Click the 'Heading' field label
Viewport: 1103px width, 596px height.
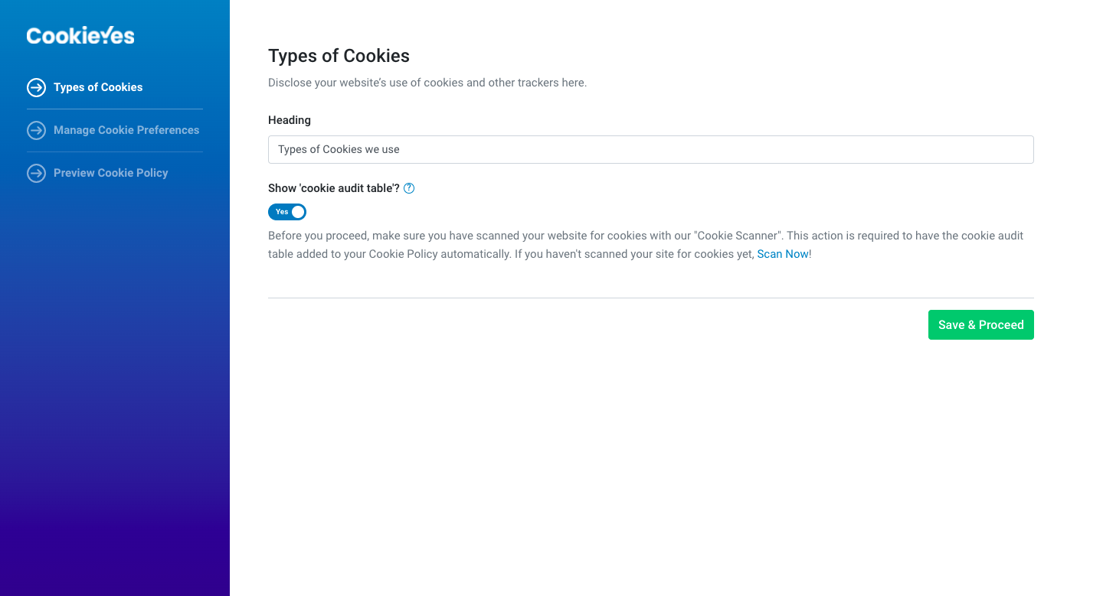[x=290, y=120]
